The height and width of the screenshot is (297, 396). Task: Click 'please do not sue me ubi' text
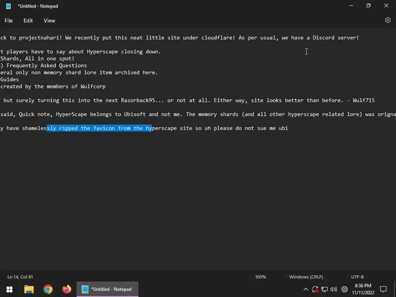tap(251, 128)
